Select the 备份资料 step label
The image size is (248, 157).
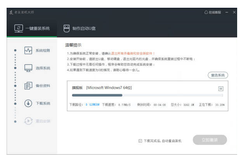pyautogui.click(x=43, y=86)
